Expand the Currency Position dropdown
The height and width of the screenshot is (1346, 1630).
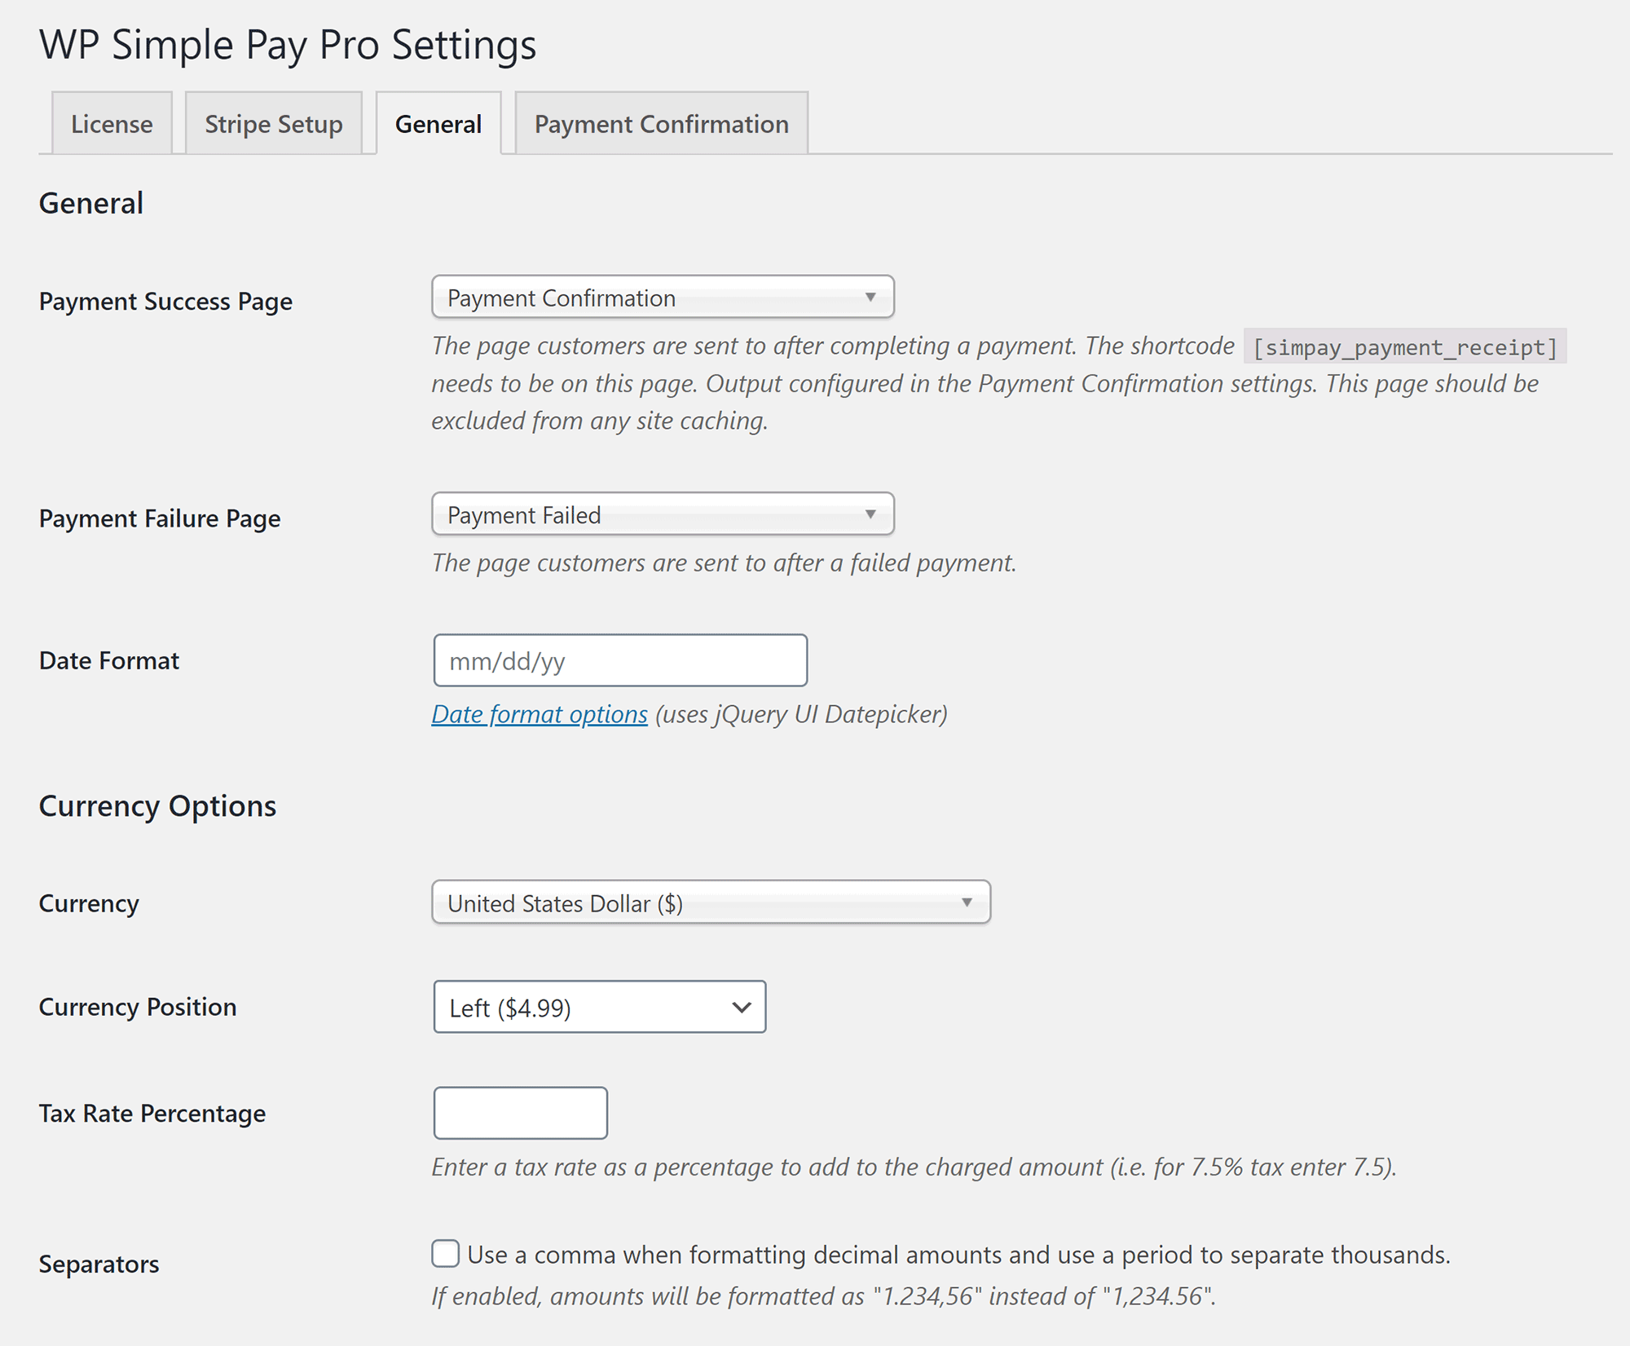point(600,1007)
